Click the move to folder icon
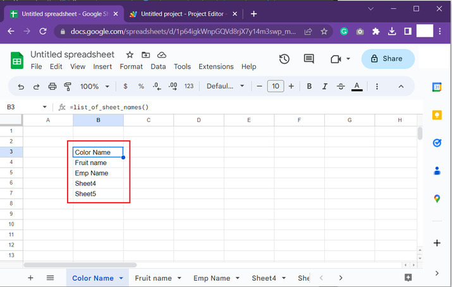 [145, 55]
